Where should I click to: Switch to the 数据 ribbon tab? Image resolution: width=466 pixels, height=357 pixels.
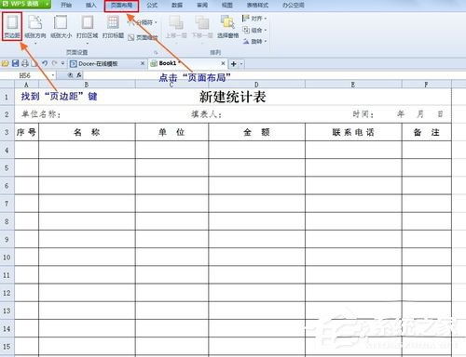[x=177, y=5]
